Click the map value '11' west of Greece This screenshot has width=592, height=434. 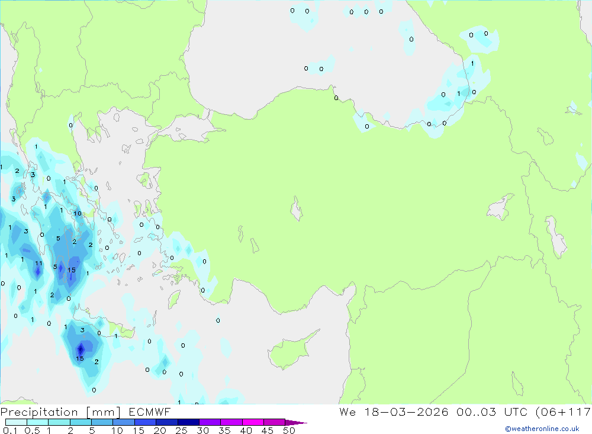point(39,263)
